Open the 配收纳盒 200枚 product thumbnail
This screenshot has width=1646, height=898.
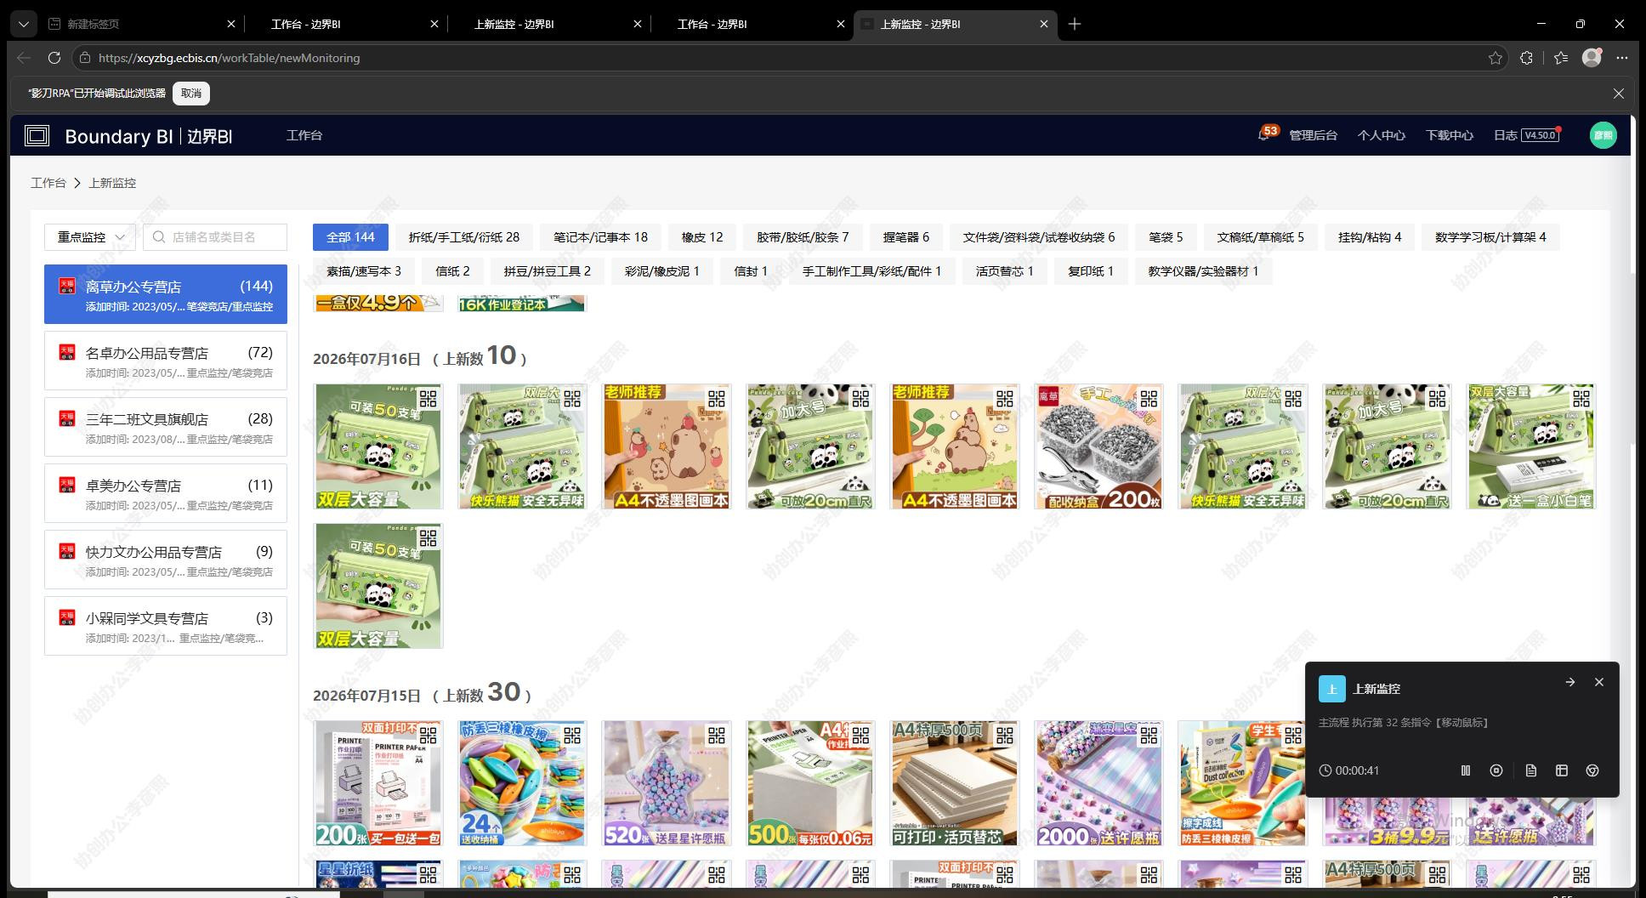[1098, 446]
